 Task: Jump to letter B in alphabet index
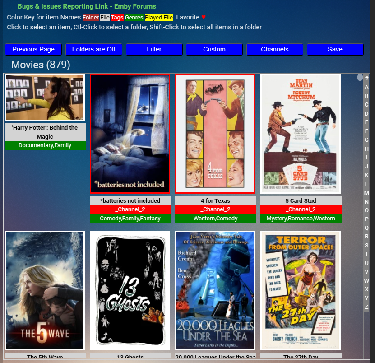click(366, 96)
